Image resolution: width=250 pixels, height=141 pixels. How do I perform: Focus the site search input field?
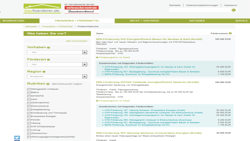coord(200,10)
